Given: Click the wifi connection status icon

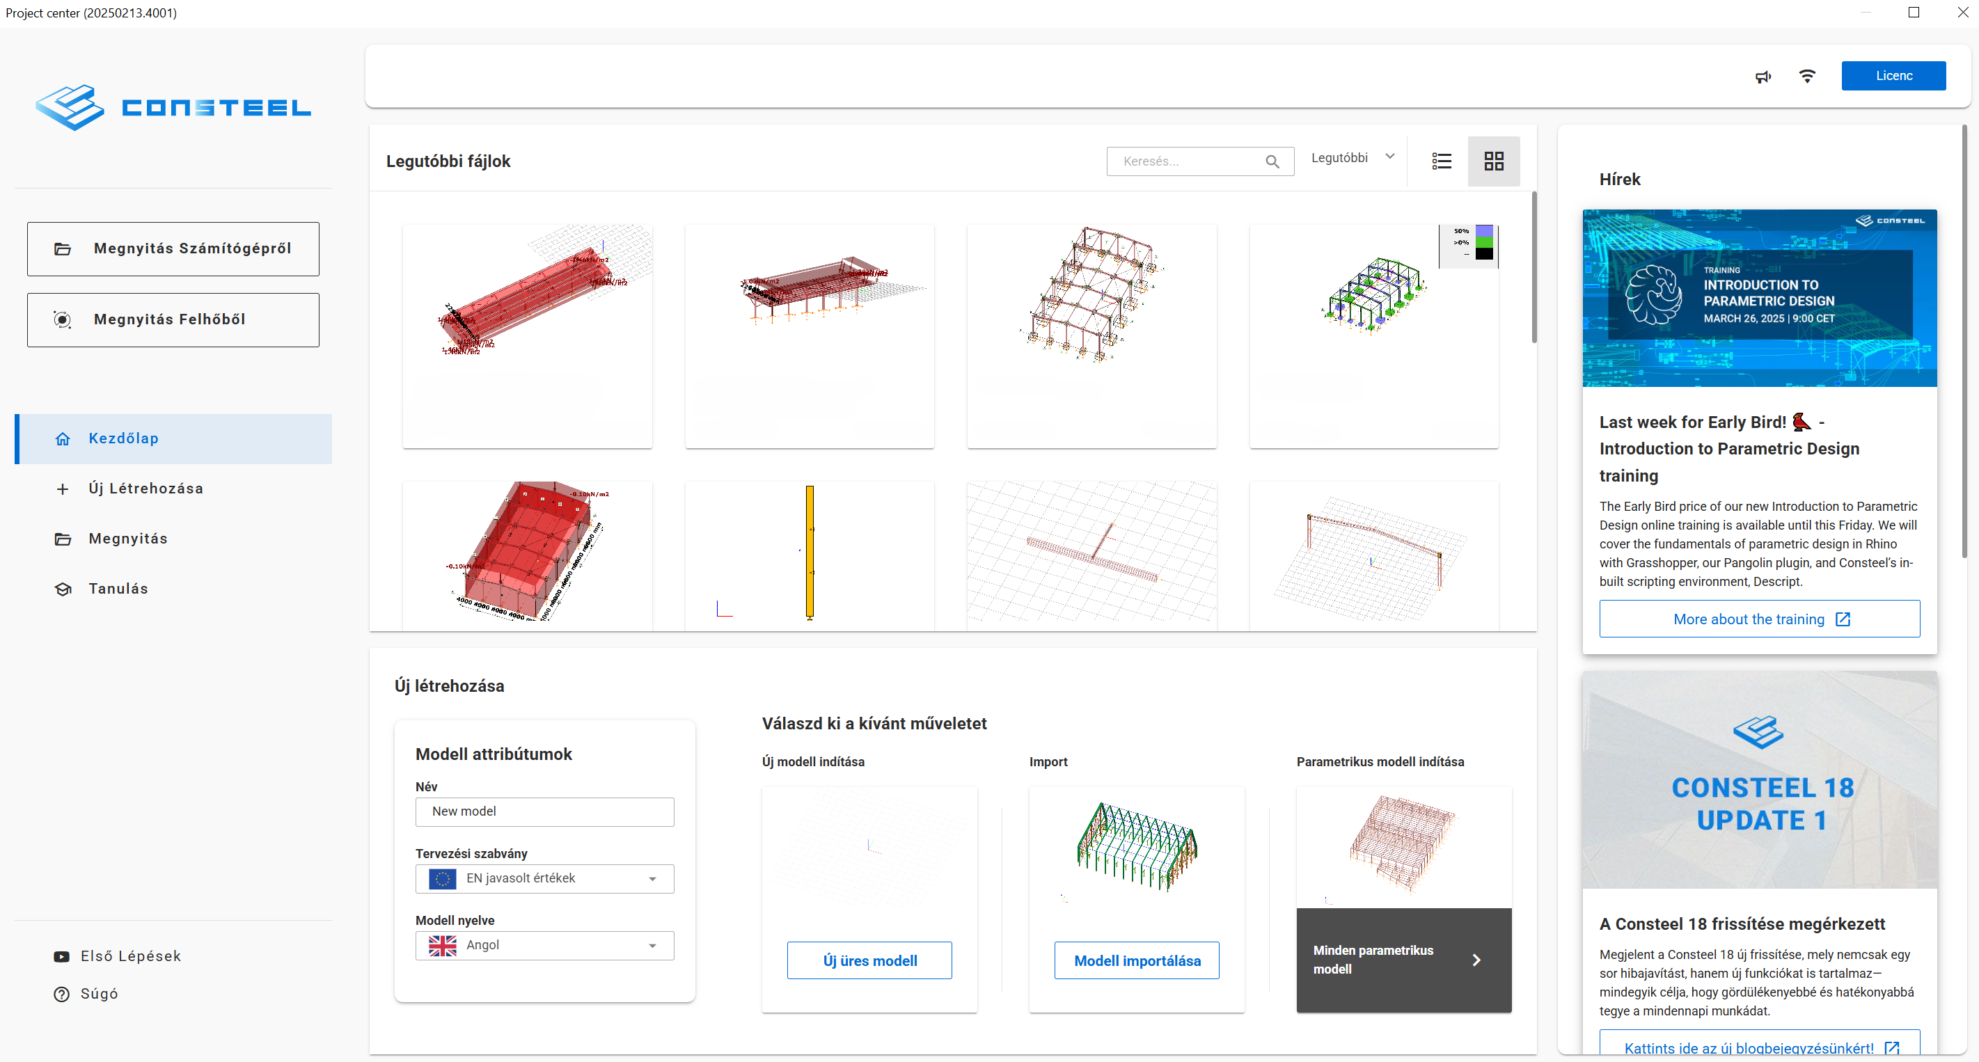Looking at the screenshot, I should coord(1807,76).
